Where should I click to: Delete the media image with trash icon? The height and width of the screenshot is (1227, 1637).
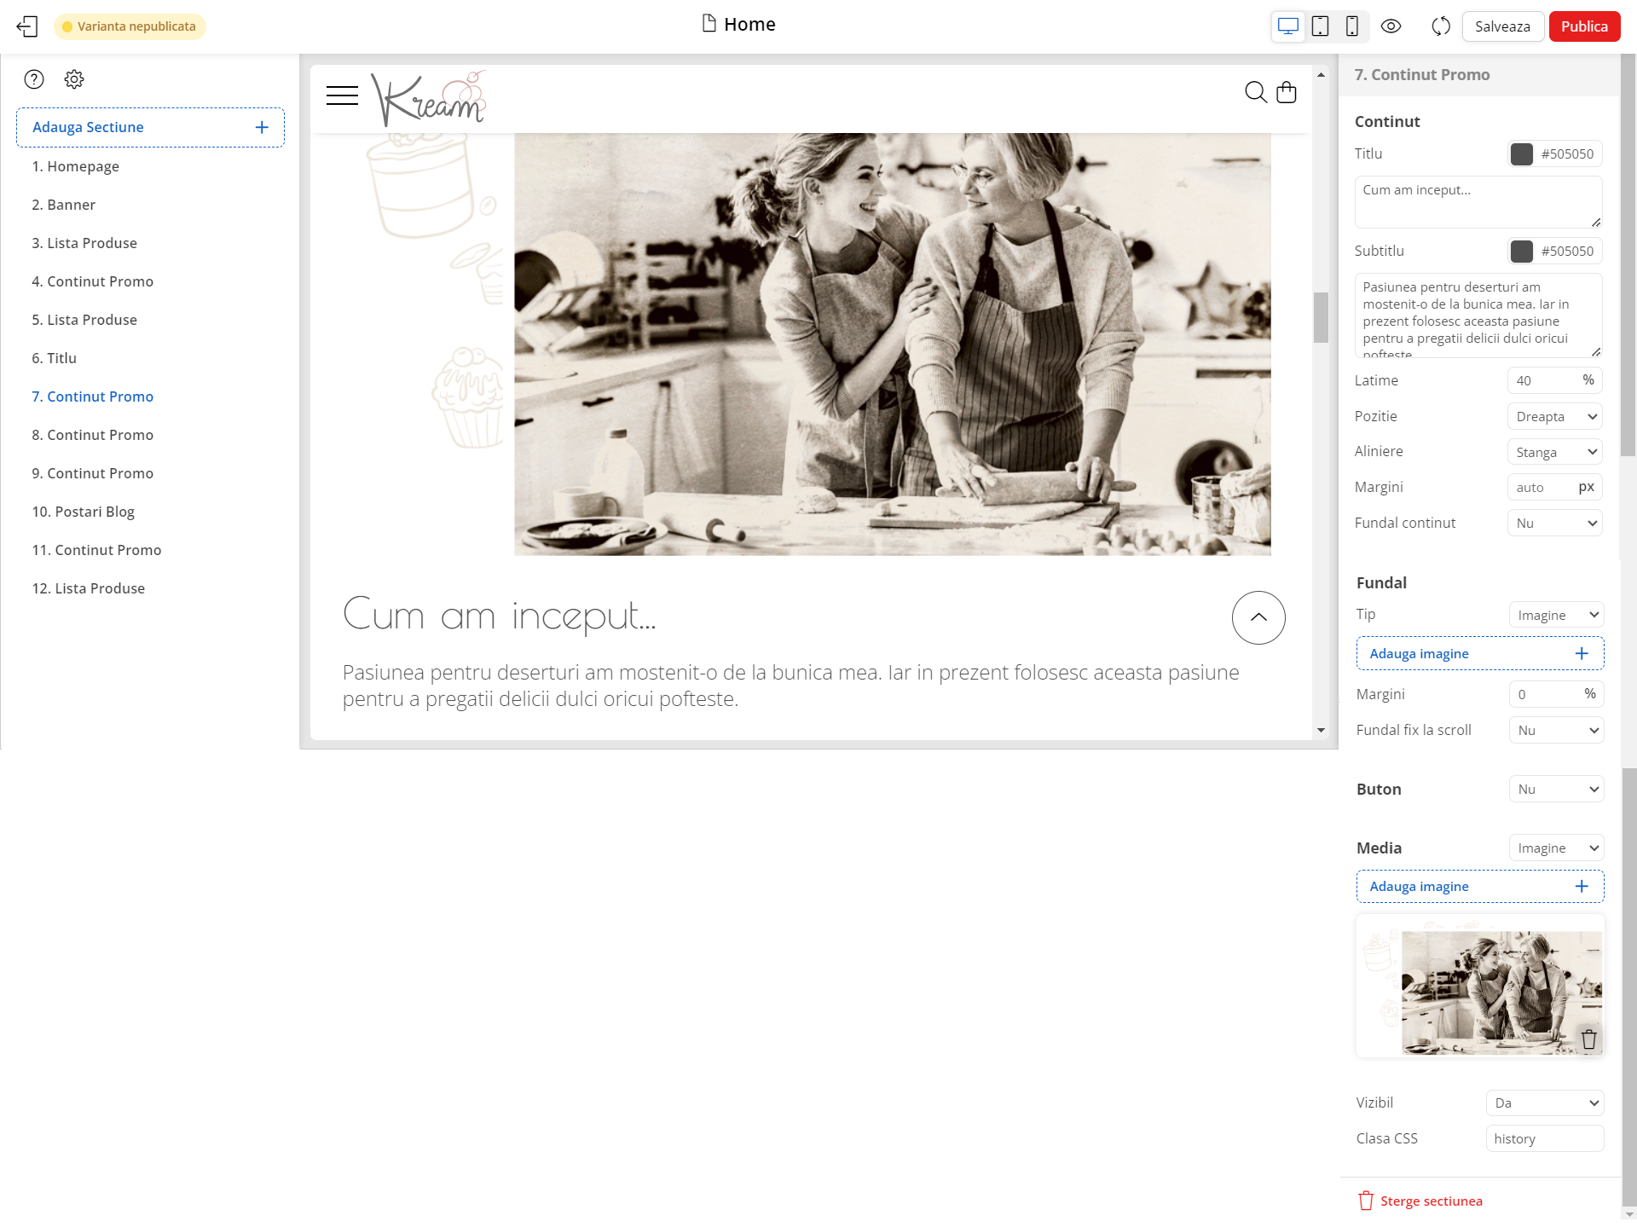pyautogui.click(x=1588, y=1039)
